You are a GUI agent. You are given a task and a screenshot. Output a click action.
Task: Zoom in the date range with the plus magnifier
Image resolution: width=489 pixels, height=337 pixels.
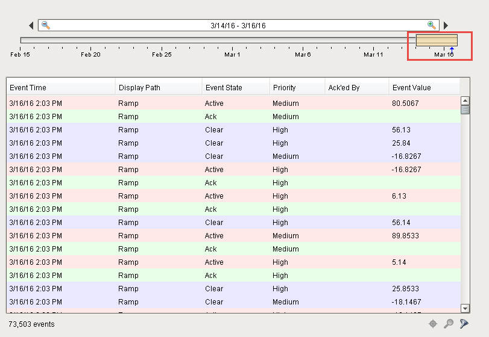click(431, 25)
